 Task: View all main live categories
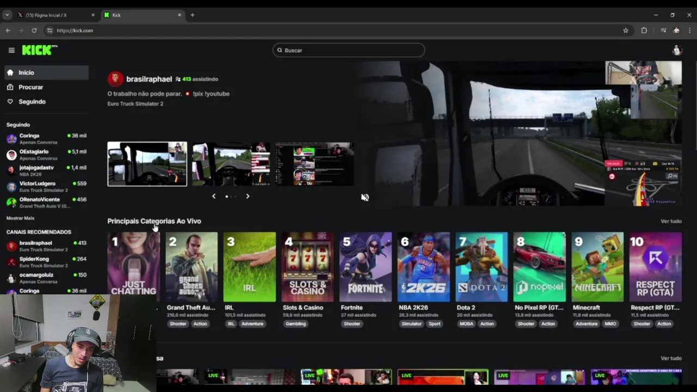(x=671, y=221)
